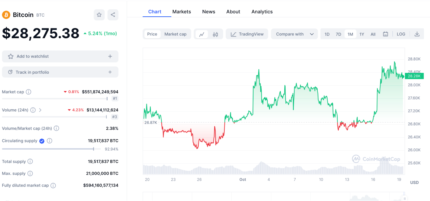Click the 21,000,000 BTC max supply value
The width and height of the screenshot is (430, 201).
coord(102,173)
